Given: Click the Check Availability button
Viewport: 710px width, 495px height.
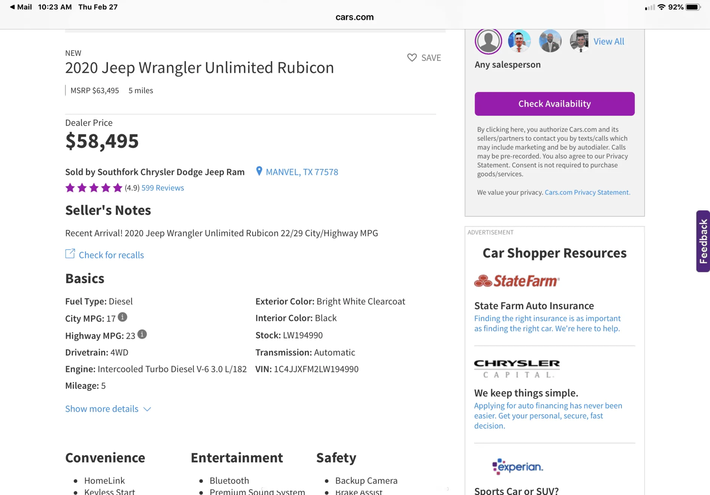Looking at the screenshot, I should 555,104.
